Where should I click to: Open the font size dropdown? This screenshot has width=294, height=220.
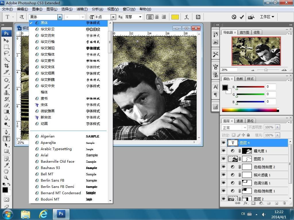pyautogui.click(x=113, y=17)
